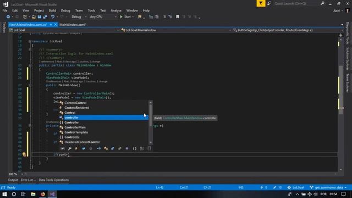This screenshot has width=352, height=198.
Task: Open the Edit menu
Action: coord(15,10)
